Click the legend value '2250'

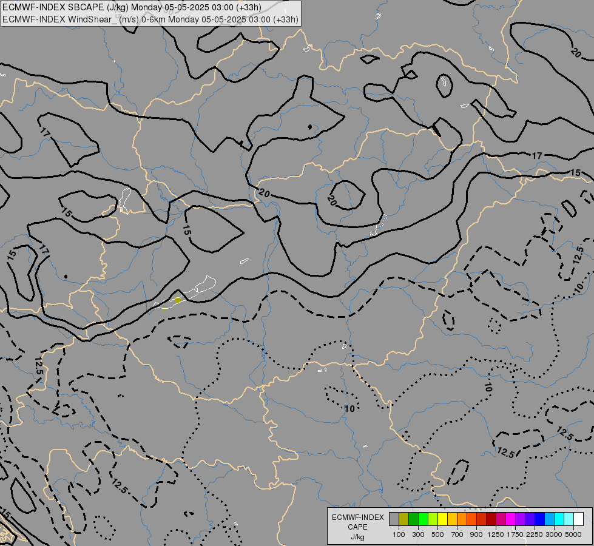(x=535, y=534)
